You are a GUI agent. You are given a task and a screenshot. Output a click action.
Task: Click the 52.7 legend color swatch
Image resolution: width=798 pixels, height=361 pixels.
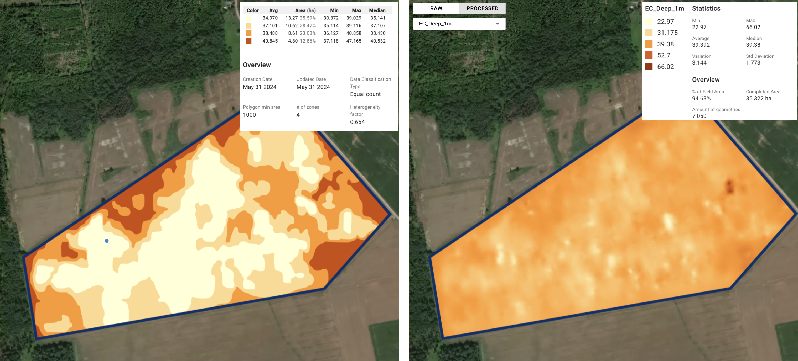pos(648,55)
